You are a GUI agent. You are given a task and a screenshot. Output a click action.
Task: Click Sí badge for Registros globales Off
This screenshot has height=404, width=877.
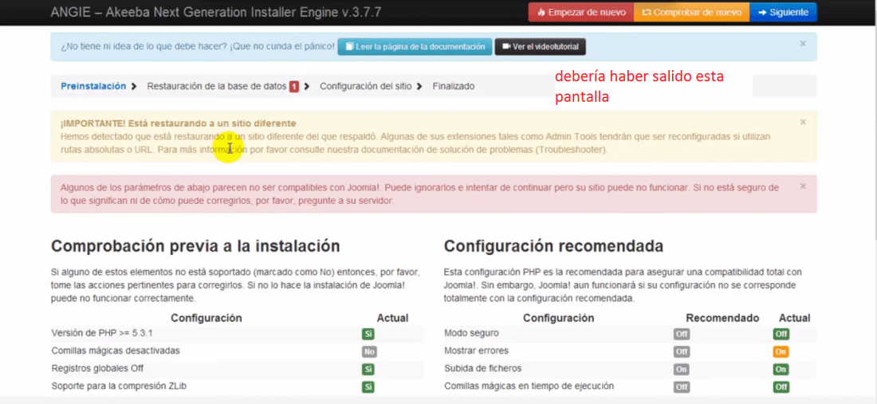tap(368, 370)
